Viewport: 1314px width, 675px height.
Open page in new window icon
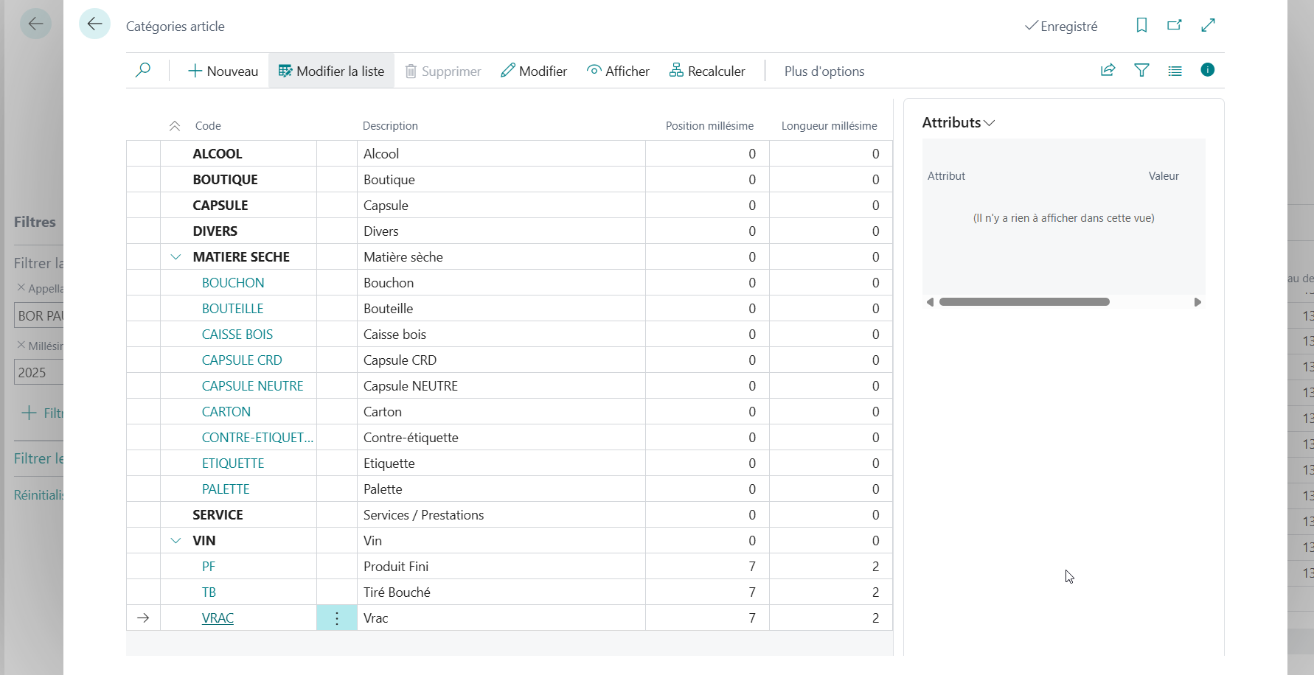1175,26
